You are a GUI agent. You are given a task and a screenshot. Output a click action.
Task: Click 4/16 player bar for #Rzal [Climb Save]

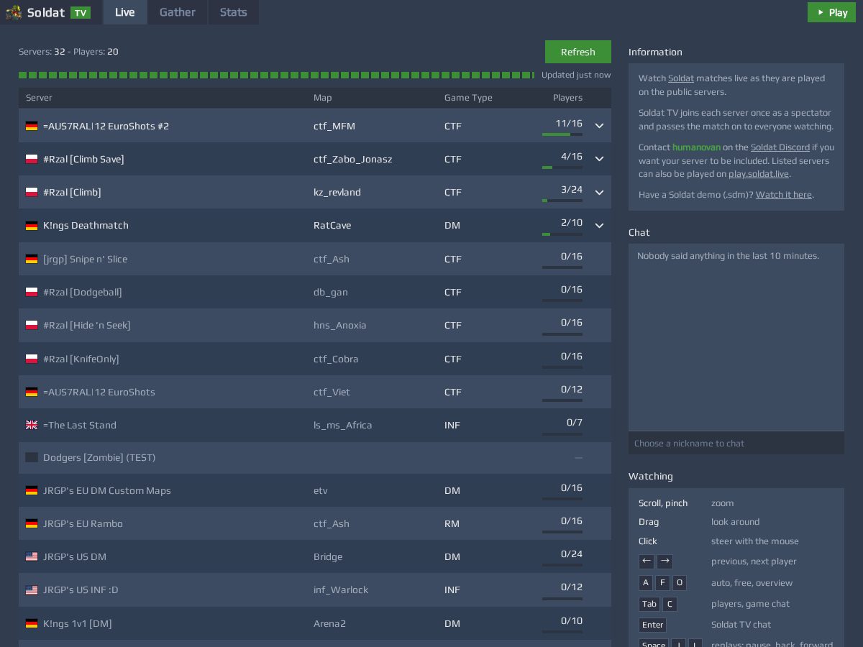click(562, 168)
